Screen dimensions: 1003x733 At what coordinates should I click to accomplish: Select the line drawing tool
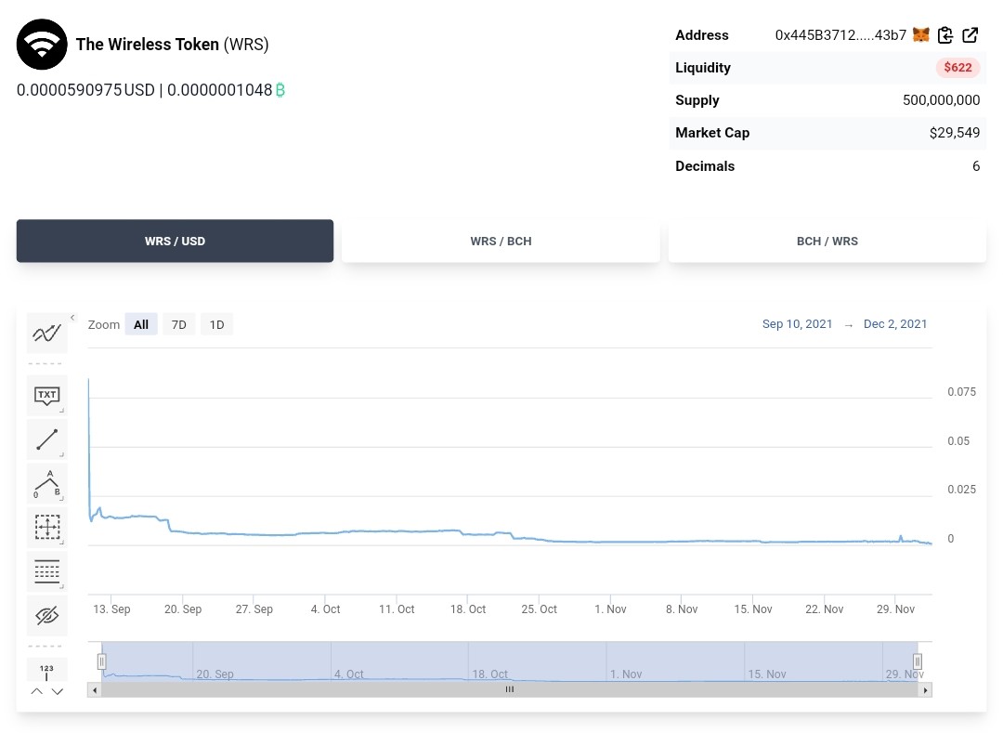coord(46,439)
